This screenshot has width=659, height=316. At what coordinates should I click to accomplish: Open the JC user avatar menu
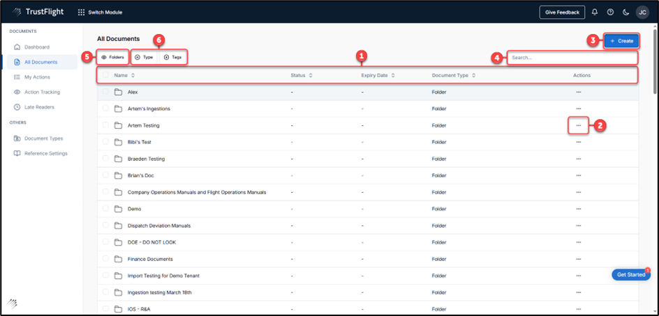[x=642, y=12]
